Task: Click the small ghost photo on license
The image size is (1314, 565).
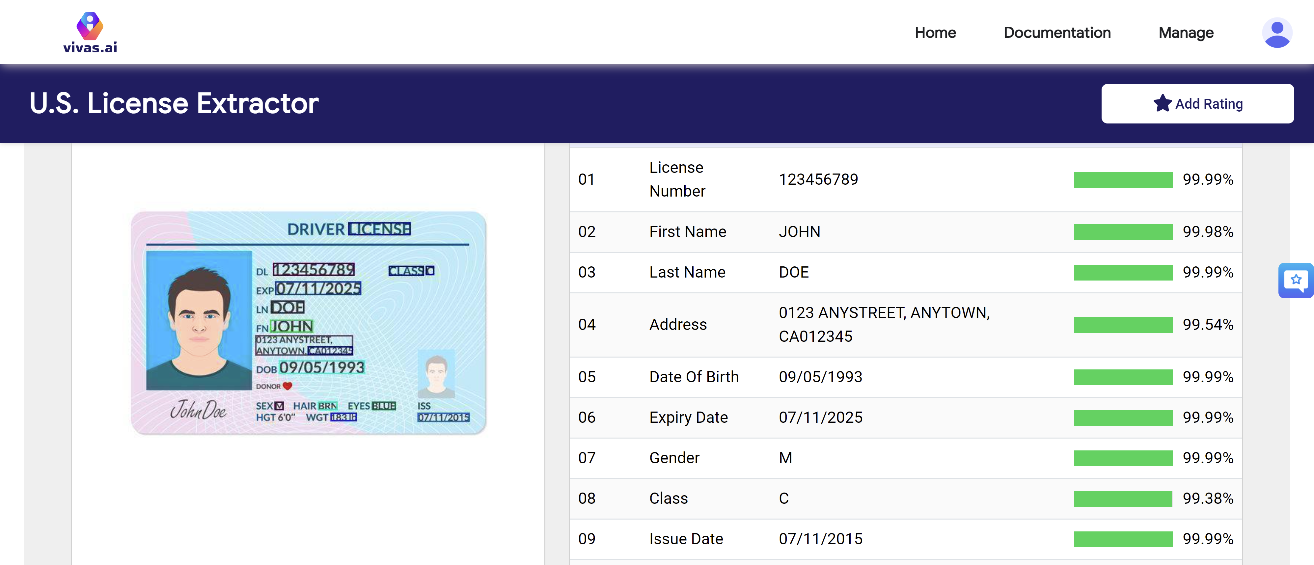Action: click(x=436, y=374)
